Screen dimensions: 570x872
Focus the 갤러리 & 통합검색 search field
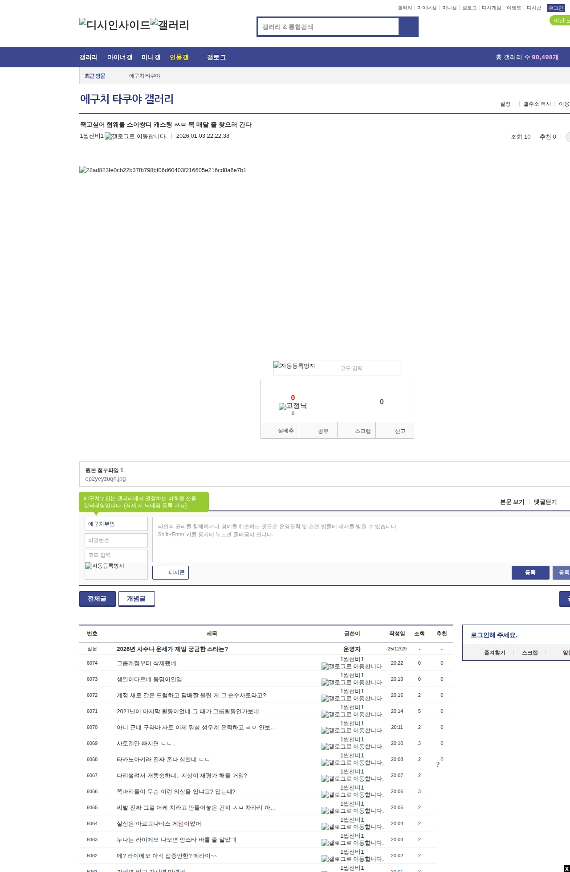329,27
